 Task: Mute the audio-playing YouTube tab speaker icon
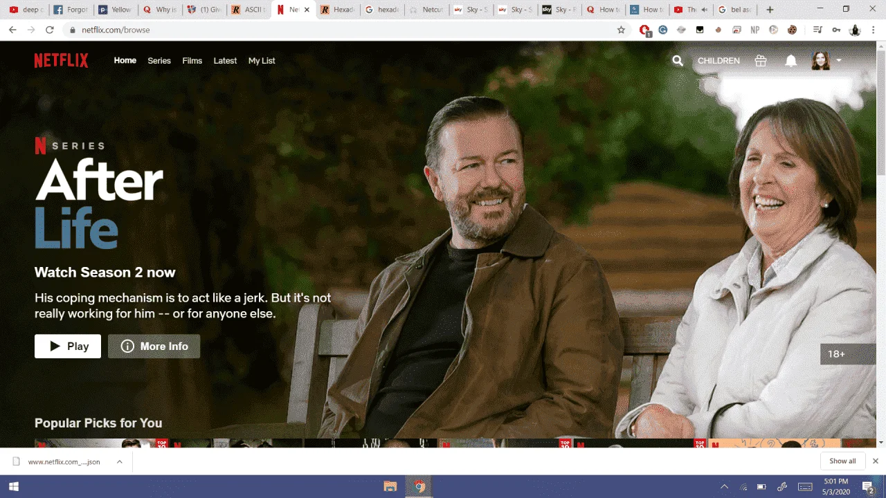(x=704, y=10)
